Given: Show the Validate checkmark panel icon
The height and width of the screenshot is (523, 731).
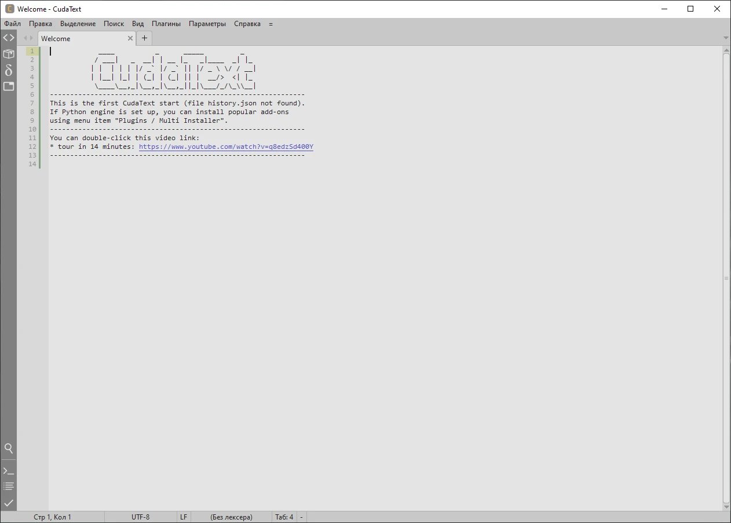Looking at the screenshot, I should pos(8,503).
